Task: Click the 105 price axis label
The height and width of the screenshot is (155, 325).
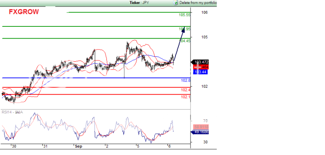Action: (204, 37)
